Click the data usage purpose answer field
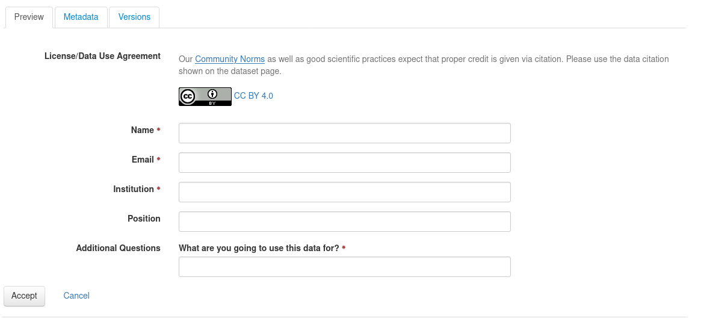This screenshot has width=701, height=336. (345, 267)
